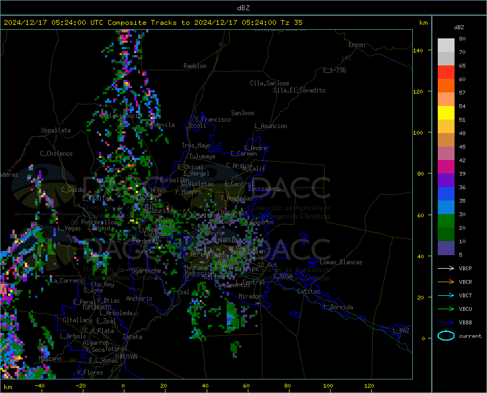Click the L_Dormida map label
This screenshot has width=487, height=393.
tap(338, 308)
